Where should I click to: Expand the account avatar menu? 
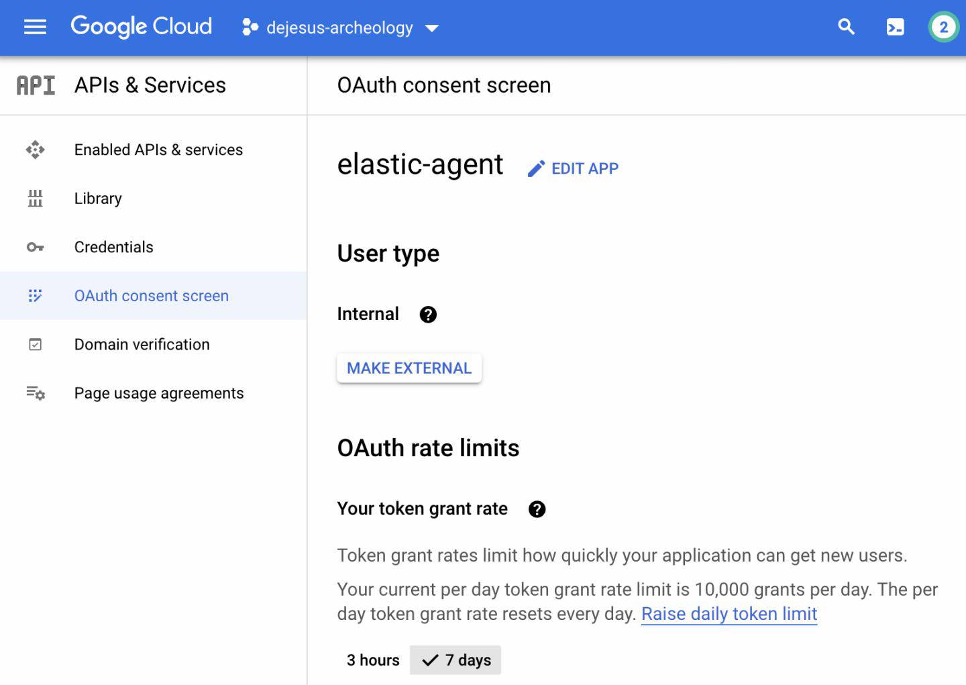[943, 27]
